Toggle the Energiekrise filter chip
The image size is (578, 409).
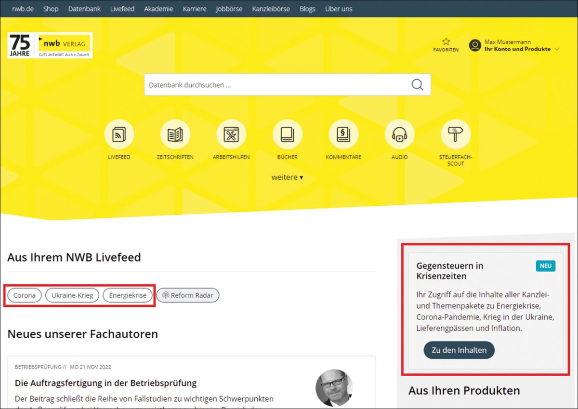(x=128, y=295)
